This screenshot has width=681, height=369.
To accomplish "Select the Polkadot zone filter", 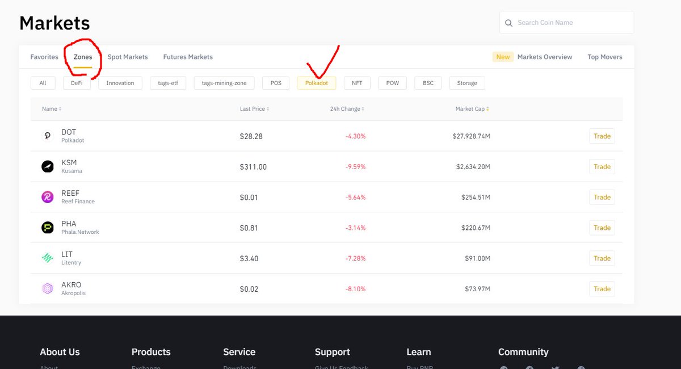I will point(317,83).
